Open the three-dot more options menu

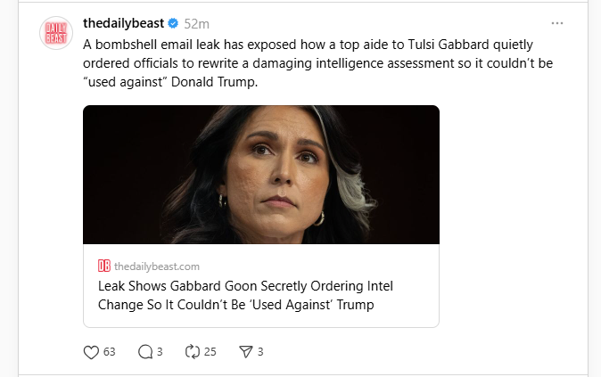coord(557,23)
